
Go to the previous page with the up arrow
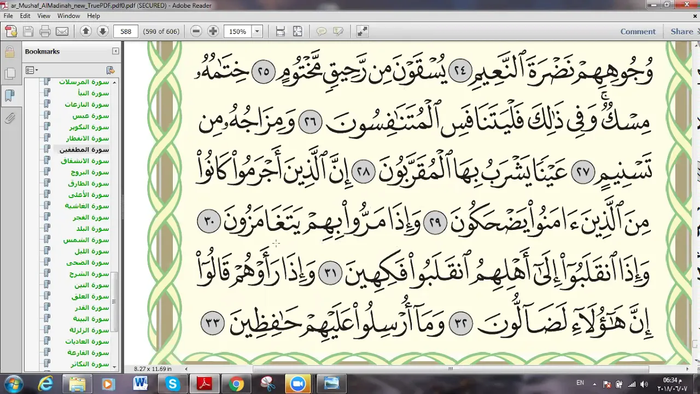[85, 32]
